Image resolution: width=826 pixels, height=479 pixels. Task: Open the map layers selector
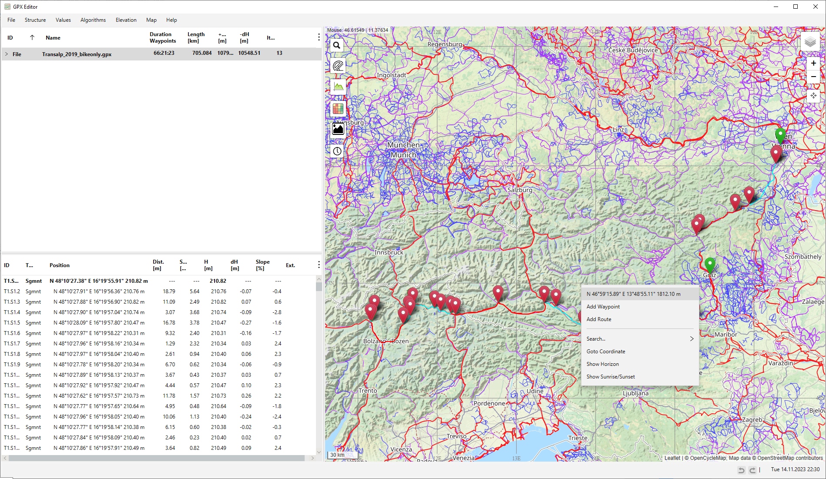click(810, 42)
